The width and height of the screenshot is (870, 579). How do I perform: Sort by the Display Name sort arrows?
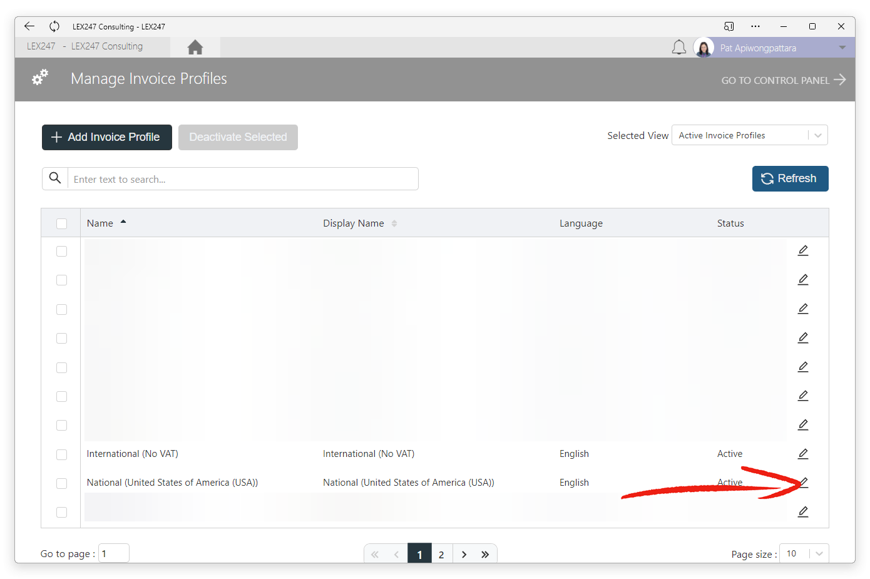[394, 223]
